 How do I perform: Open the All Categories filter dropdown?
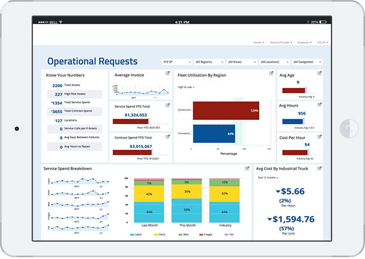307,62
